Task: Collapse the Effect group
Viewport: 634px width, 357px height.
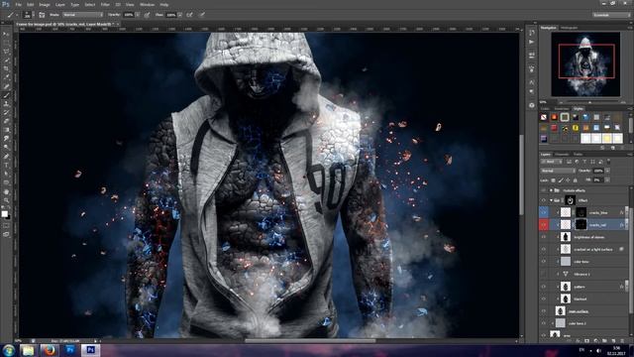Action: (551, 200)
